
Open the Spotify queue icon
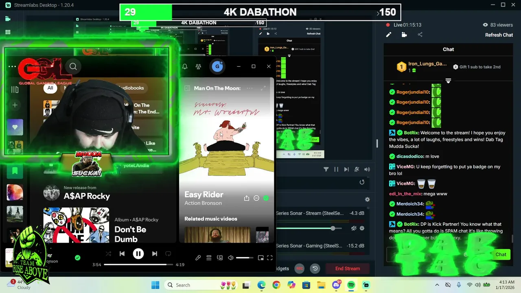click(x=209, y=258)
